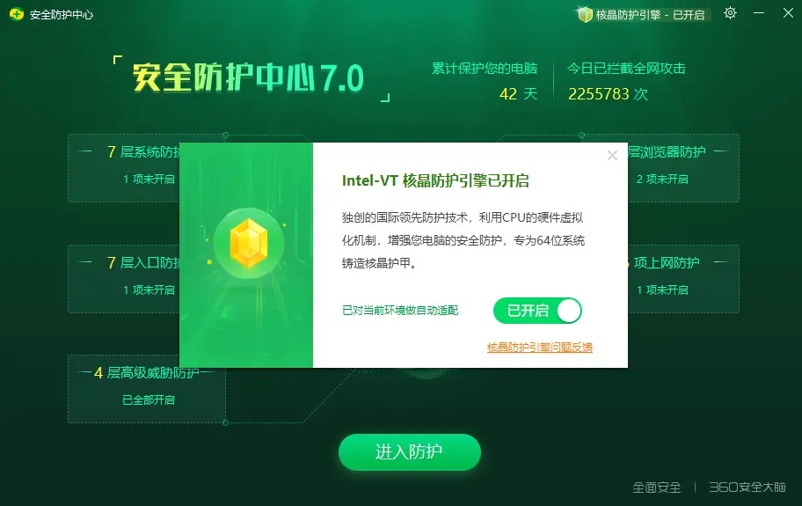Open the 7 层系统防护 panel
This screenshot has width=802, height=506.
[x=124, y=168]
